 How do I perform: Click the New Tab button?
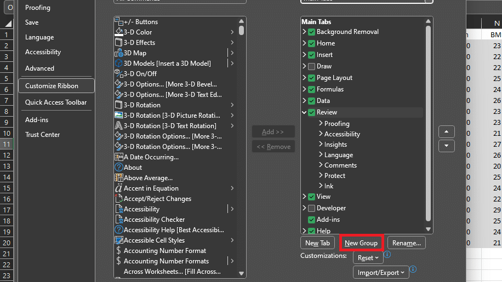317,243
